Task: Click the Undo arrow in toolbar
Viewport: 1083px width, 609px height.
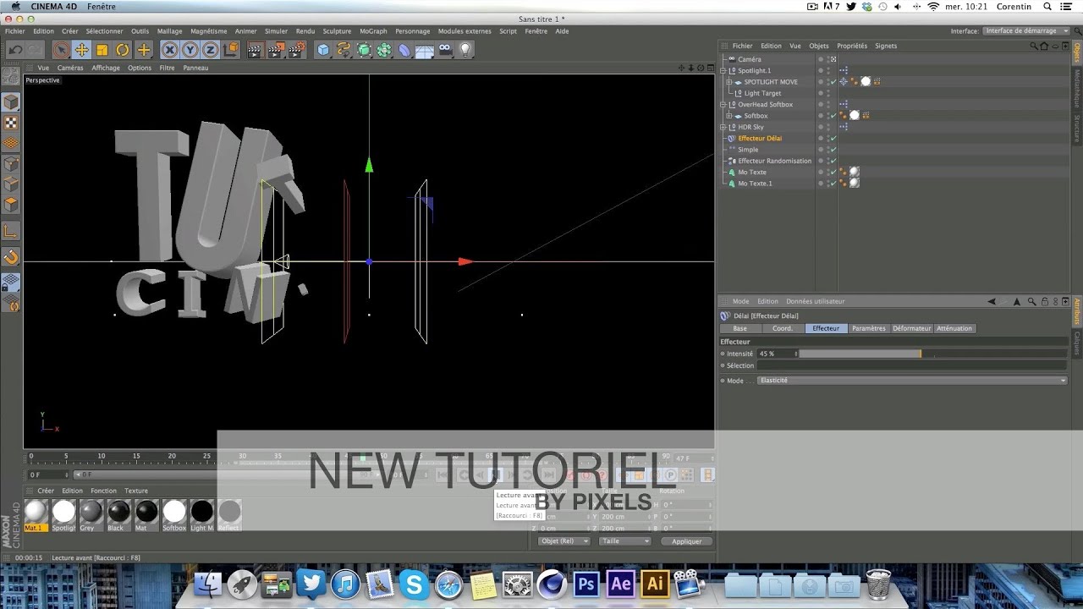Action: (x=15, y=50)
